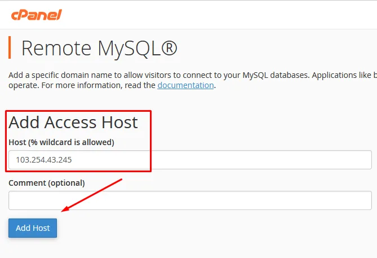377x258 pixels.
Task: Click the Comment (optional) label
Action: click(x=47, y=183)
